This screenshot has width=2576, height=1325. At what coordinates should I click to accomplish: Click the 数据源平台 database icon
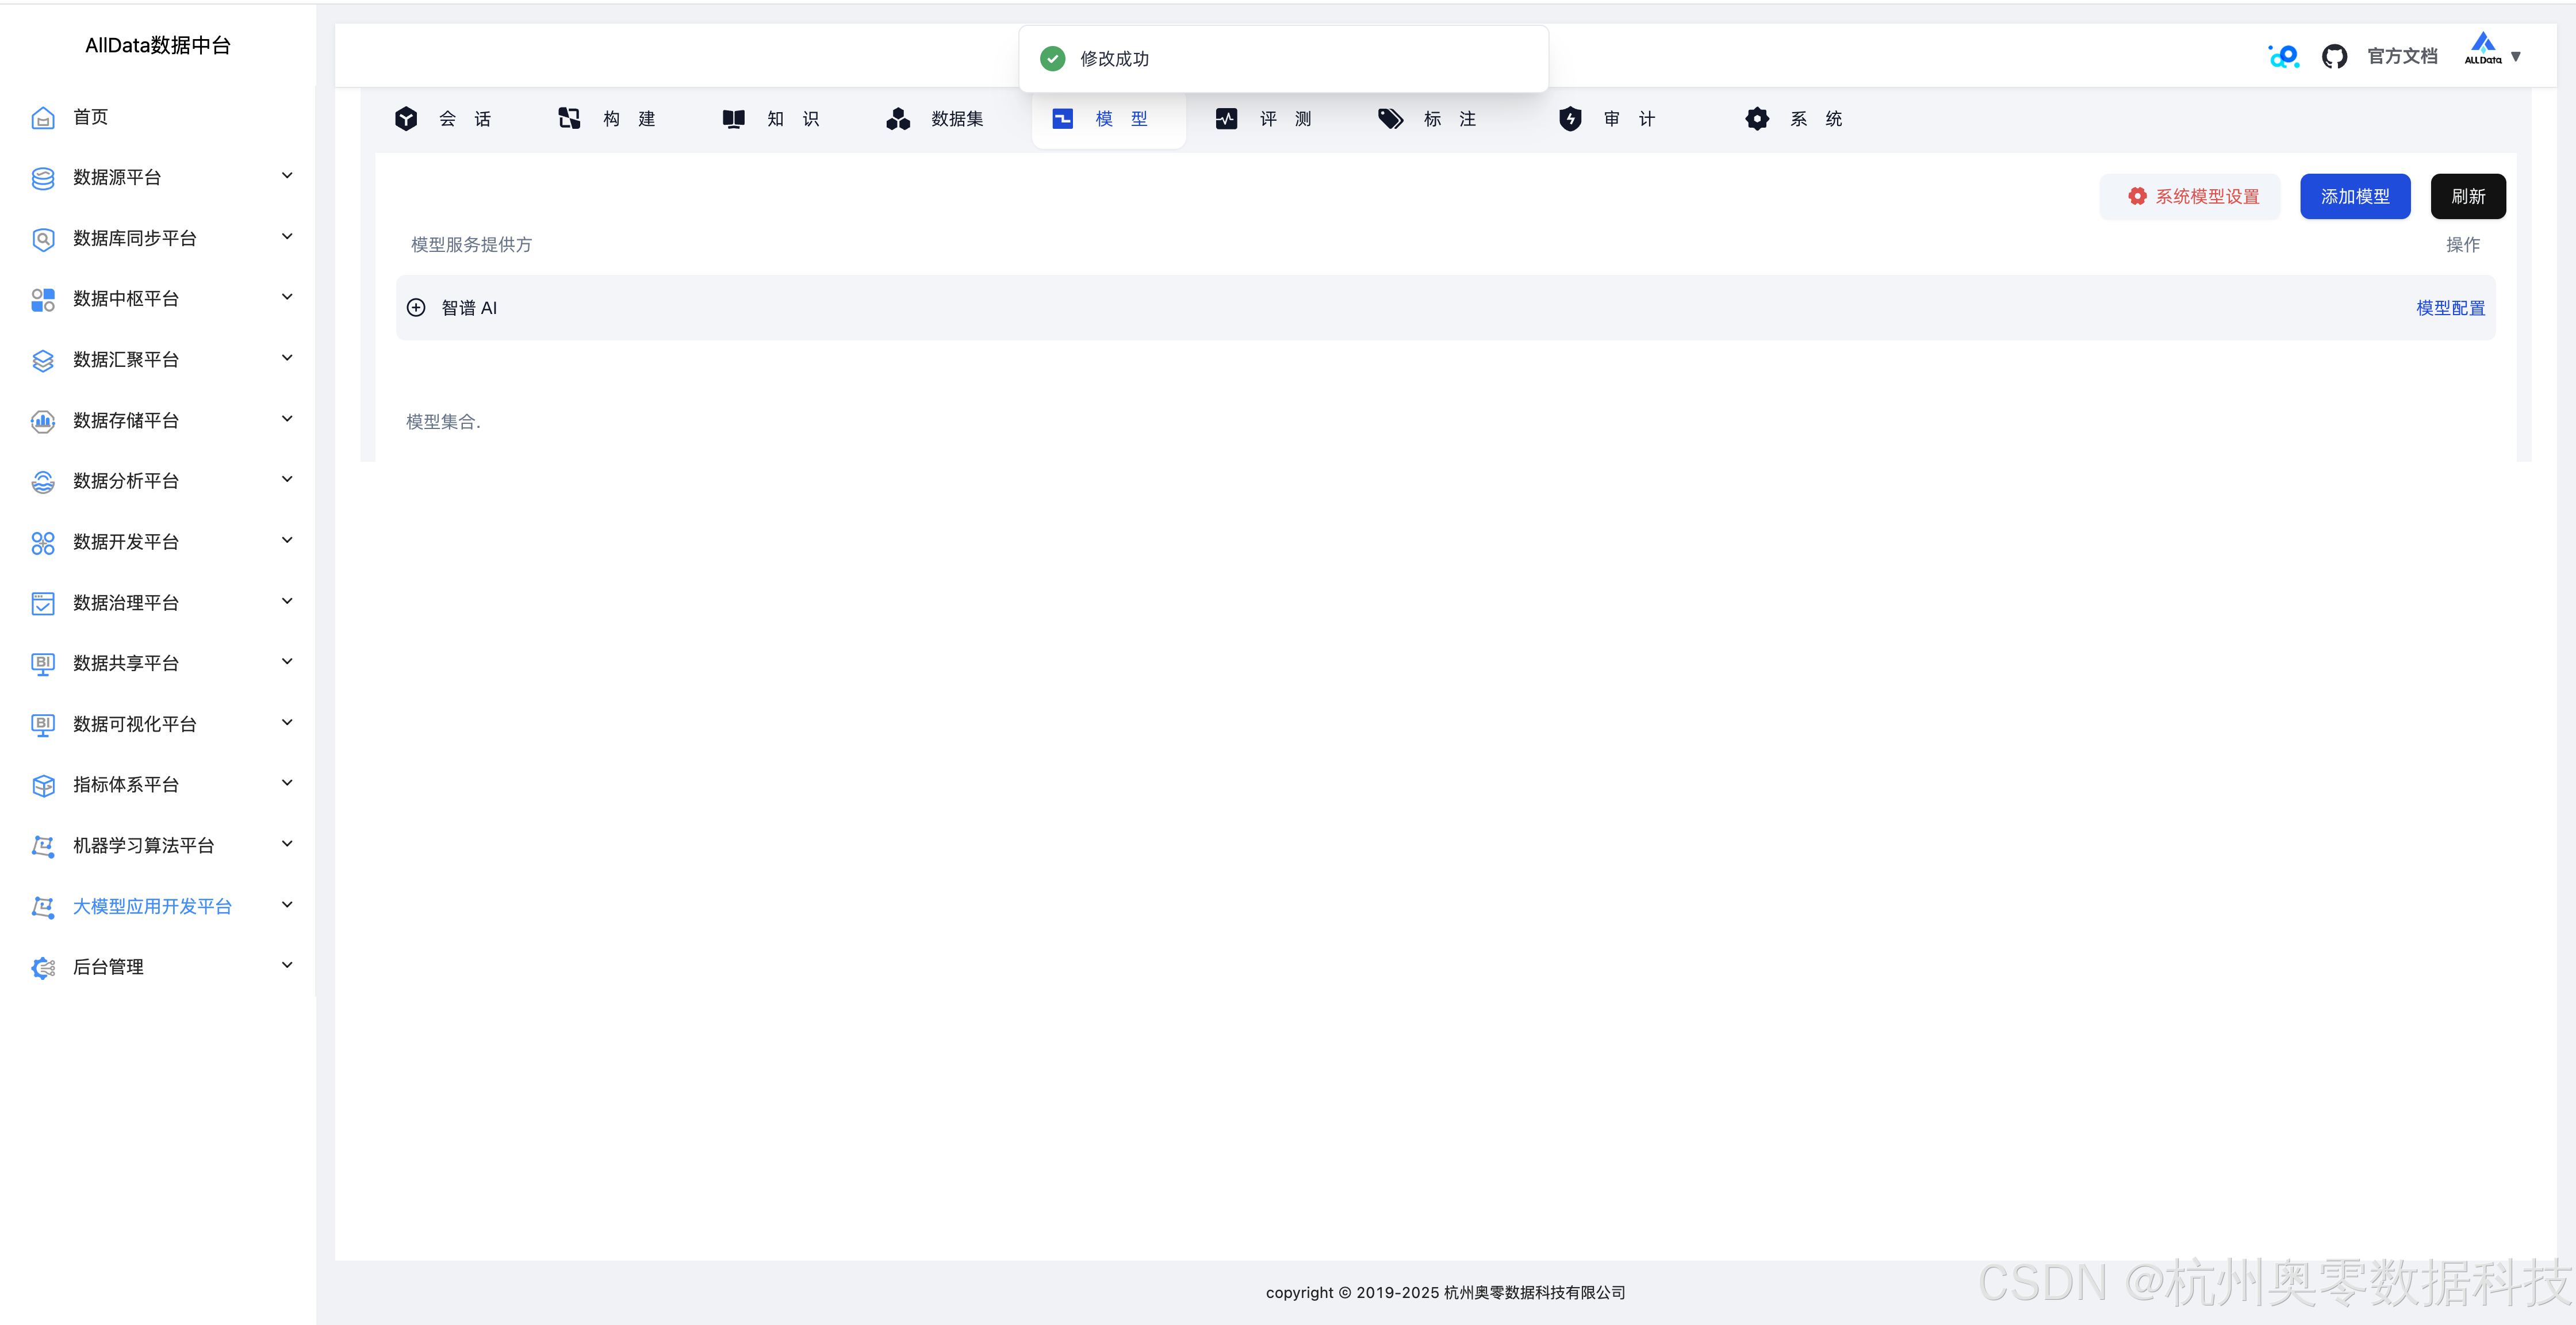(43, 178)
